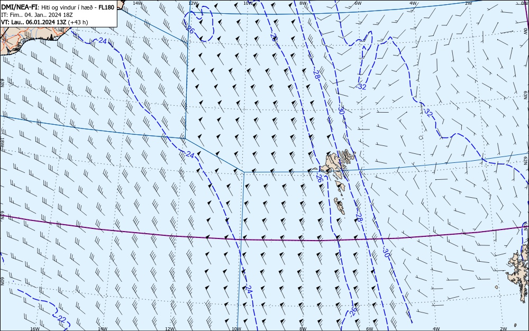529x331 pixels.
Task: Click the '32' isotherm label near the 4W meridian
Action: [428, 113]
